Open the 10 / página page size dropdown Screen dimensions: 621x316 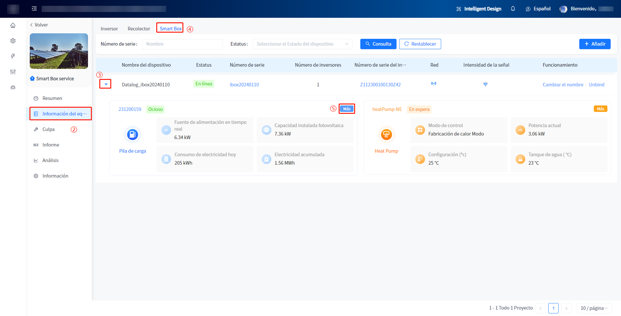tap(594, 308)
